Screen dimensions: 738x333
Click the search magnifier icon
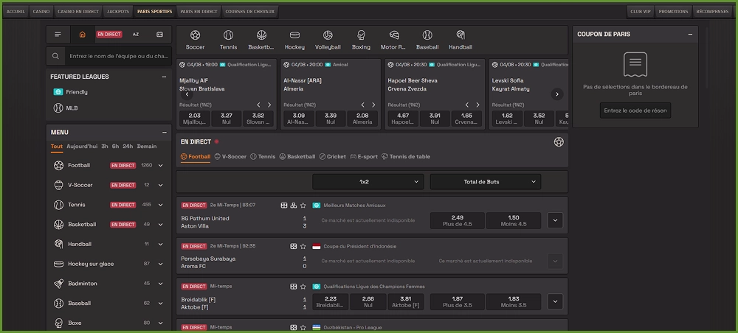[55, 56]
